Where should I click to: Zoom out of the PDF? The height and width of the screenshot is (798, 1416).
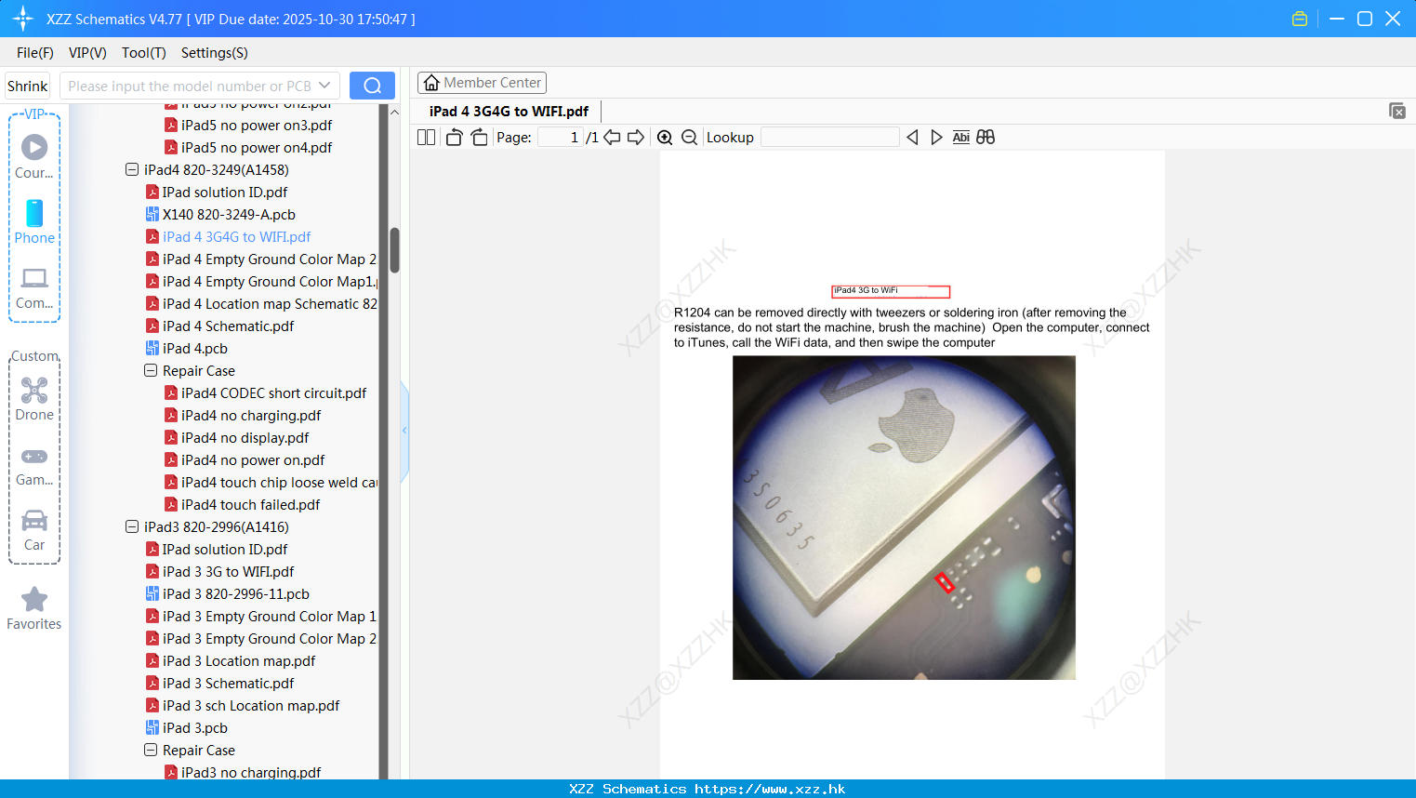689,138
